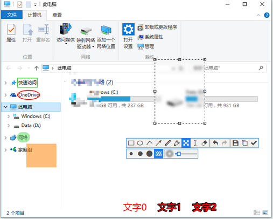Select the text insertion tool
The width and height of the screenshot is (273, 219).
coord(195,143)
